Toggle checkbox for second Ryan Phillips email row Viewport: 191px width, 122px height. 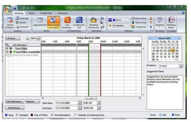click(x=7, y=52)
